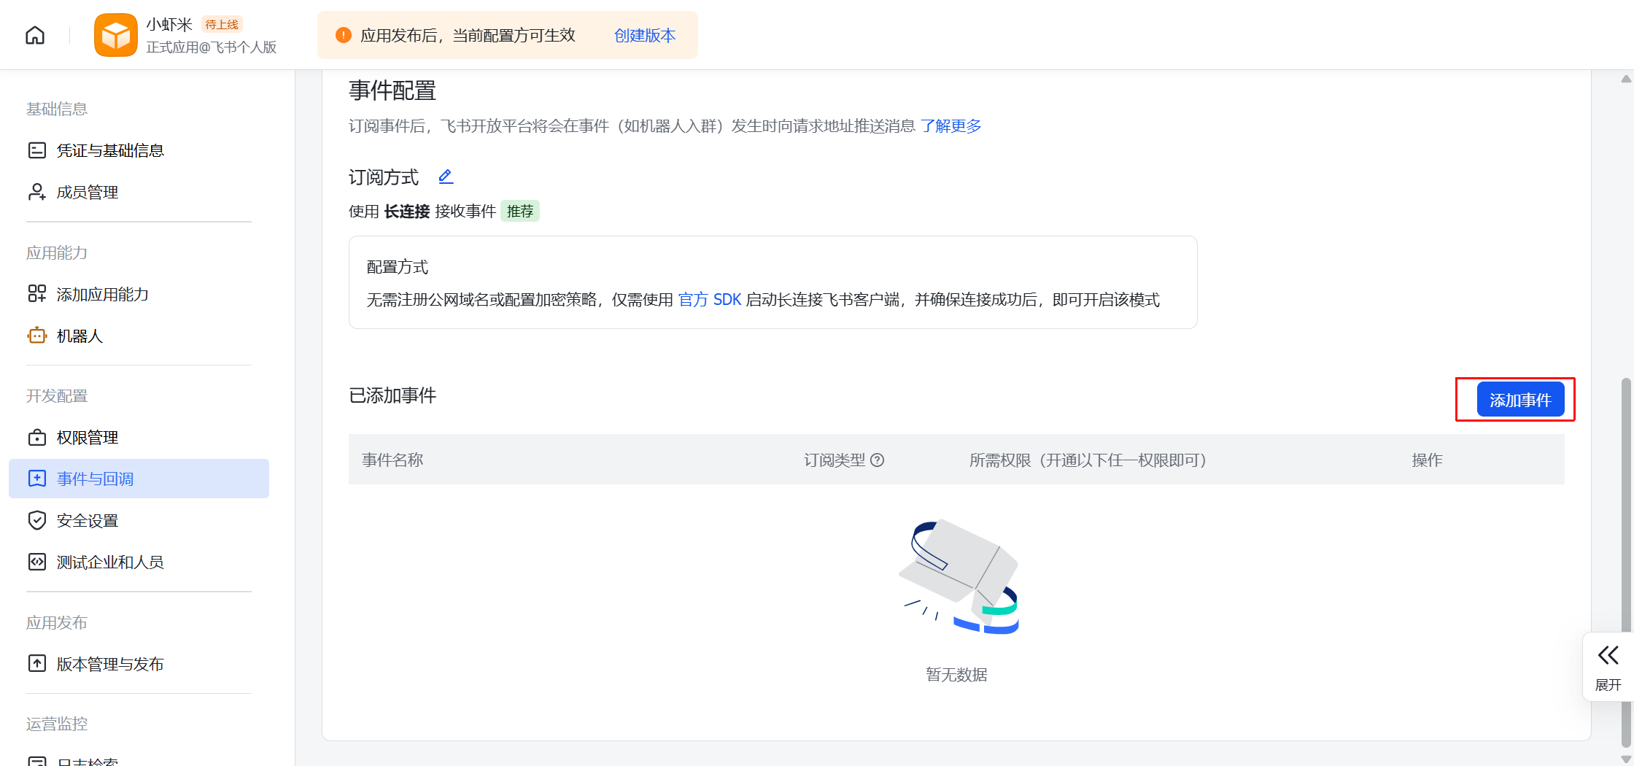Expand the collapsed right side panel (展开)
Viewport: 1634px width, 766px height.
click(1608, 667)
